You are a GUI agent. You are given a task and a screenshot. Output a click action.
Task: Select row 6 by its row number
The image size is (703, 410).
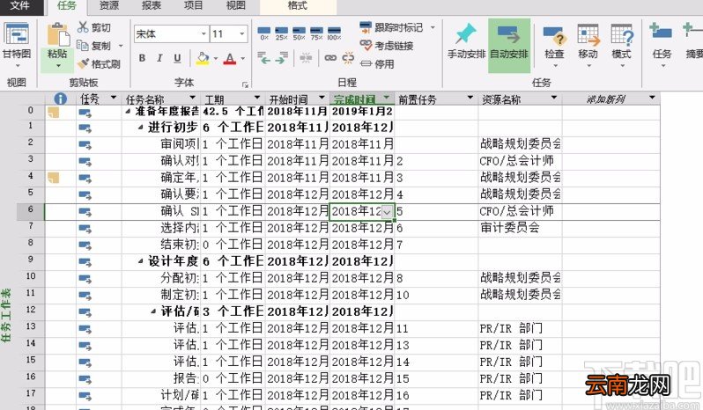click(31, 212)
